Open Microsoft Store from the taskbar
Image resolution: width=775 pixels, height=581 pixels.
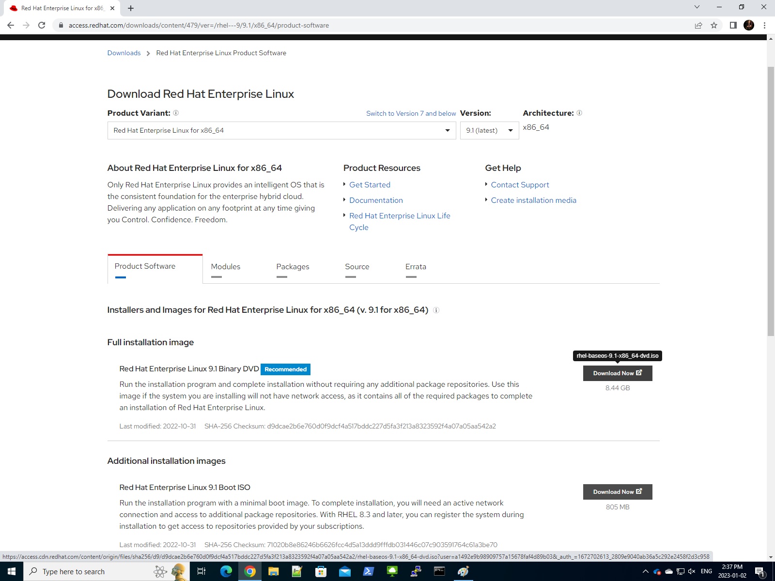321,571
